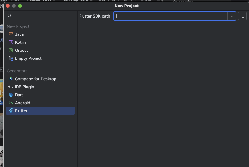Image resolution: width=249 pixels, height=167 pixels.
Task: Click the Compose for Desktop icon
Action: point(11,79)
